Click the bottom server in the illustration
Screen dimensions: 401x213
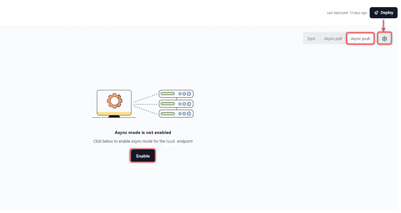(176, 114)
